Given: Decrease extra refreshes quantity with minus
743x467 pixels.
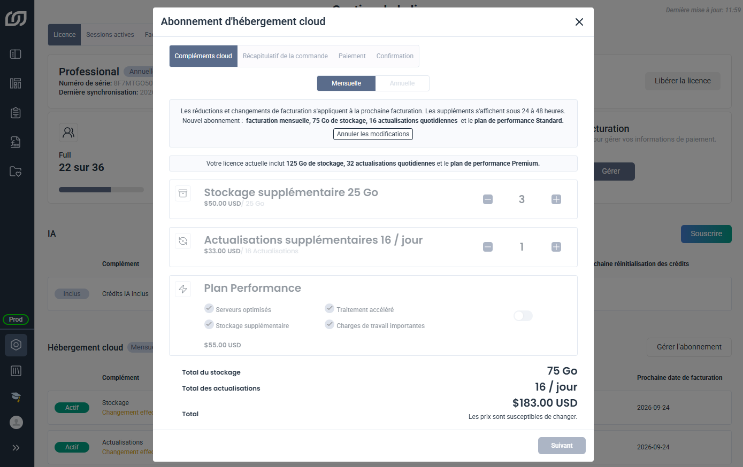Looking at the screenshot, I should 488,247.
